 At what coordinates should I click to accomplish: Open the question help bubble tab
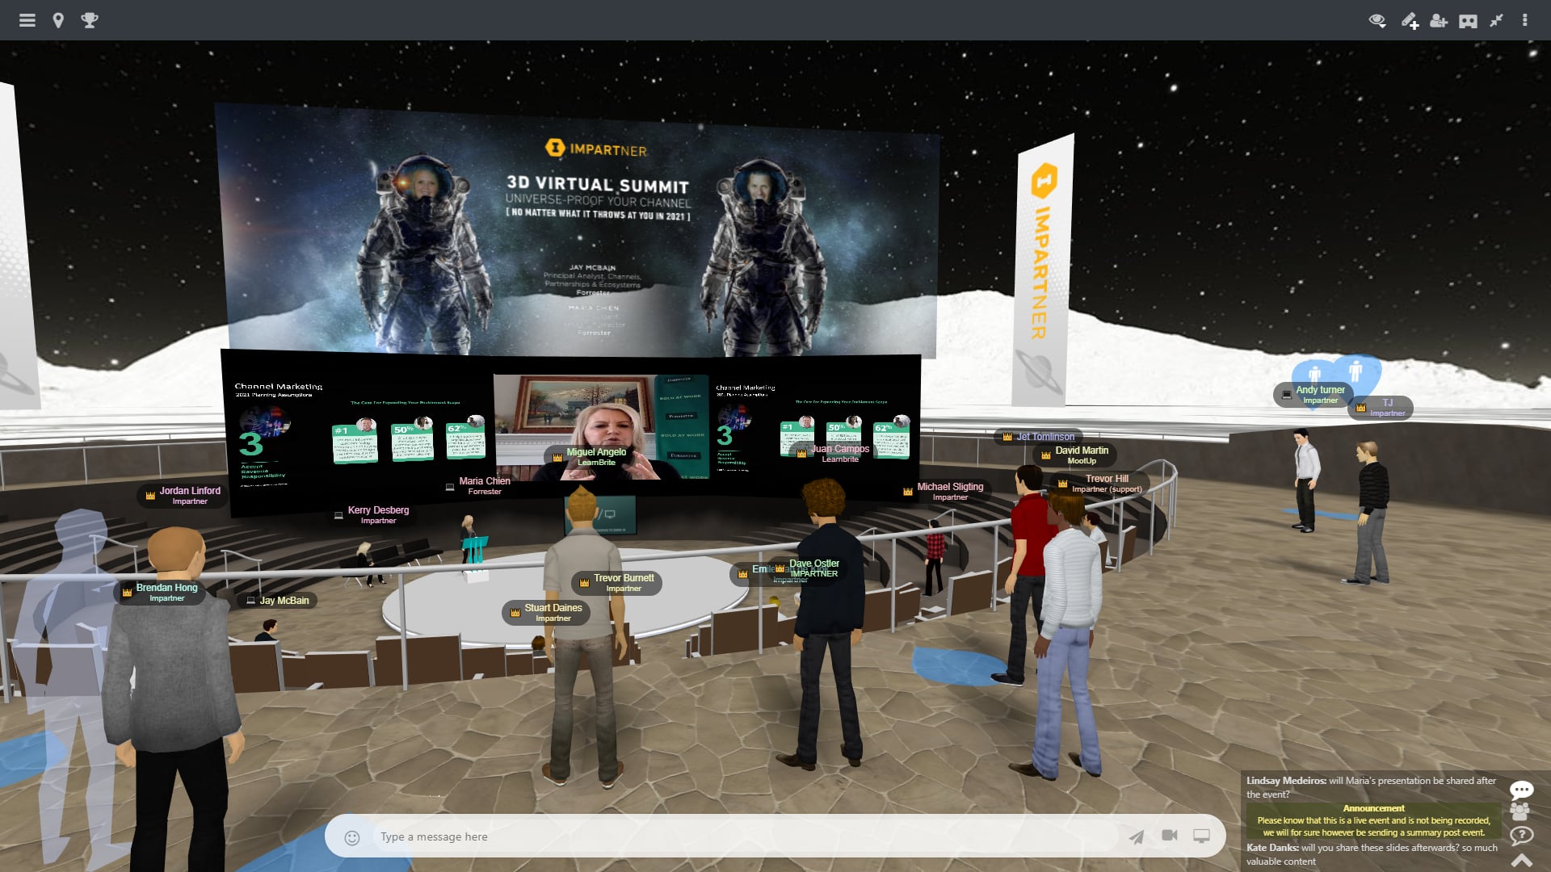1522,835
